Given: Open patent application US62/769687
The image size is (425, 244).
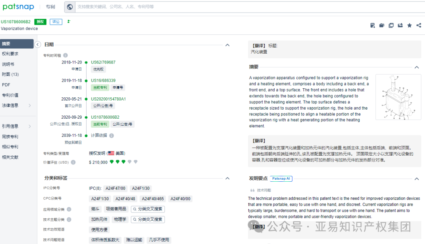Looking at the screenshot, I should [103, 62].
